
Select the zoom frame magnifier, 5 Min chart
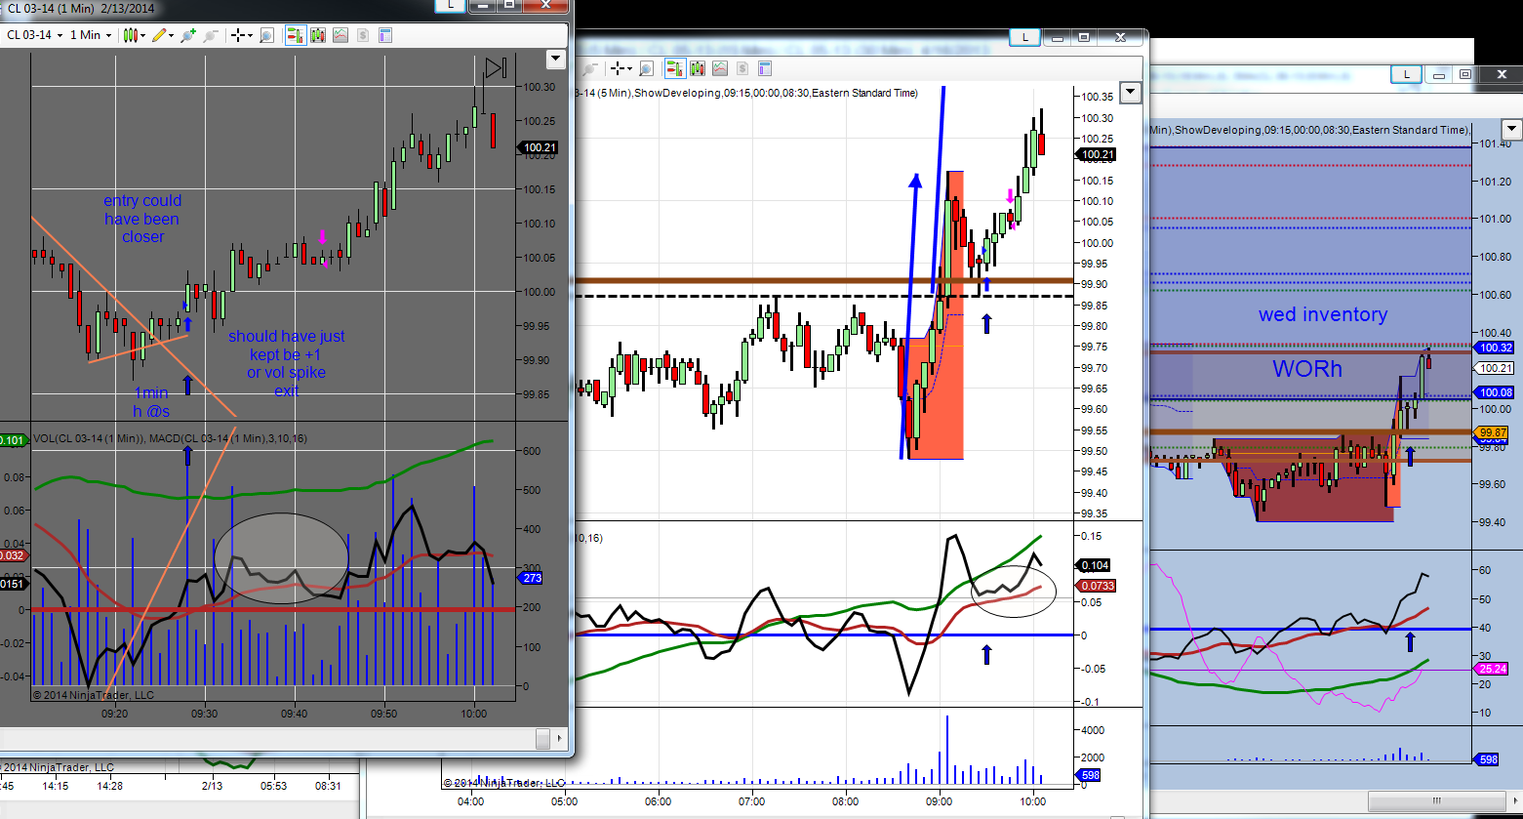click(x=646, y=68)
